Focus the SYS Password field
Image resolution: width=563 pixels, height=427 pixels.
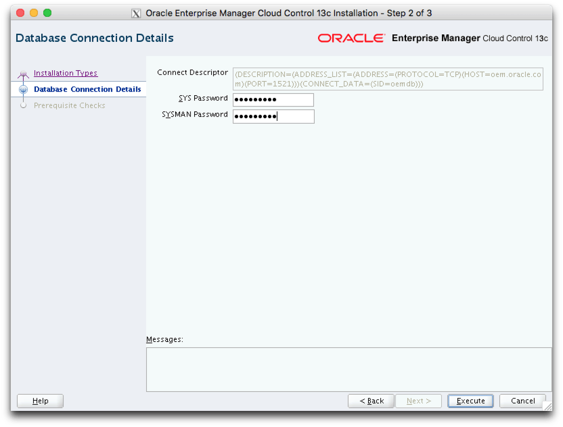[273, 100]
